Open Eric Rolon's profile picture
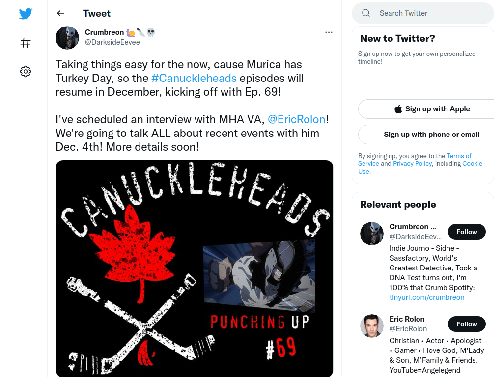Image resolution: width=503 pixels, height=377 pixels. coord(372,326)
